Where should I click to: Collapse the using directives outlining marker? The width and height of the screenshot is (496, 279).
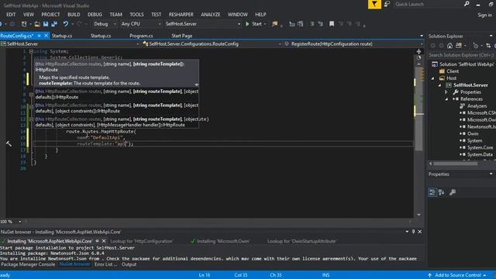[x=31, y=51]
